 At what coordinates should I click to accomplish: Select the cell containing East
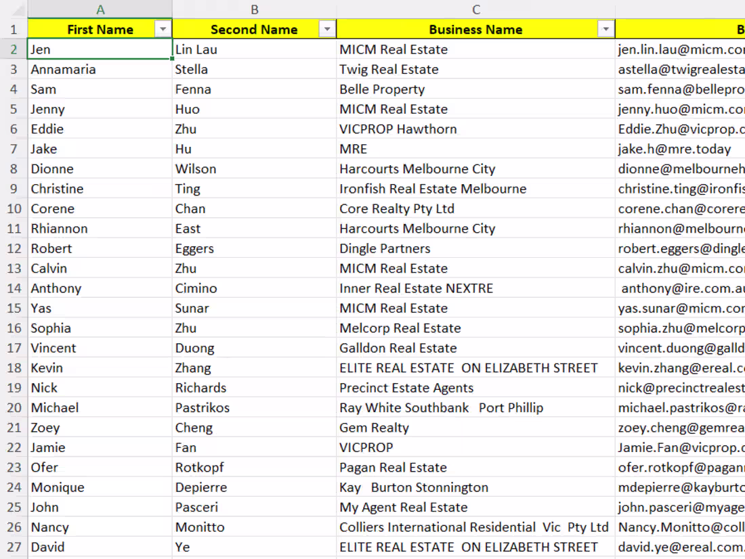pyautogui.click(x=254, y=229)
